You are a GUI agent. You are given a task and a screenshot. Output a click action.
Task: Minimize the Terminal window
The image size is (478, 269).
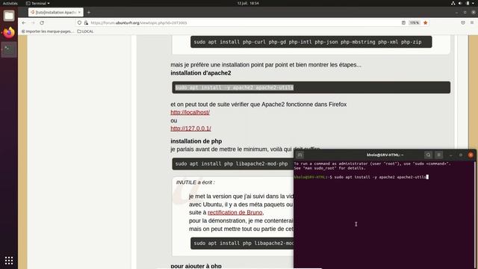(x=451, y=155)
